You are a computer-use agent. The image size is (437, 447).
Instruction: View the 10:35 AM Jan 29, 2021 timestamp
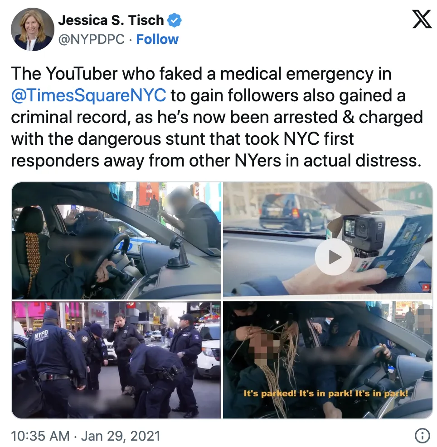click(x=86, y=436)
